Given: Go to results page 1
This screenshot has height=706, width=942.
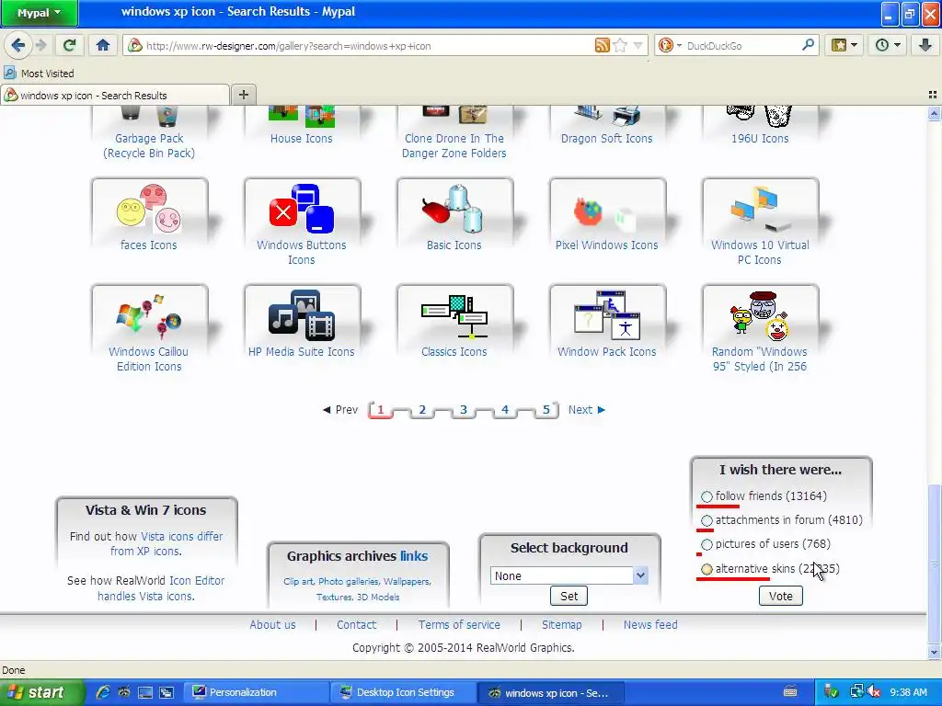Looking at the screenshot, I should tap(380, 409).
